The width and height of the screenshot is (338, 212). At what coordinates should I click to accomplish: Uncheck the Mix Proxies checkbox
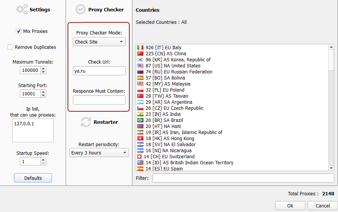tap(19, 31)
